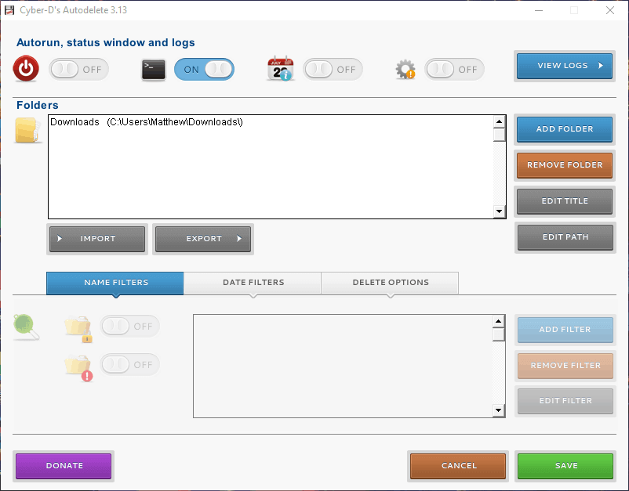This screenshot has height=491, width=629.
Task: Enable the autorun power toggle
Action: click(79, 69)
